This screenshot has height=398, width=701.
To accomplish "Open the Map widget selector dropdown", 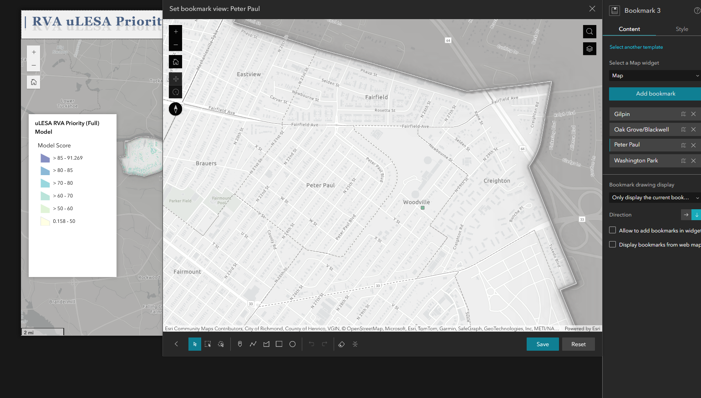I will [x=654, y=75].
